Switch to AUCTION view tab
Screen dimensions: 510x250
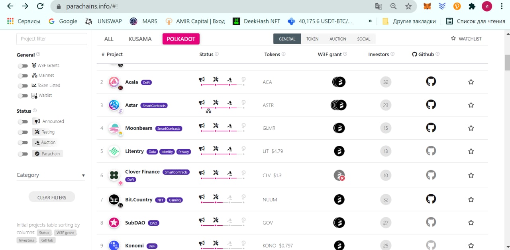[338, 39]
